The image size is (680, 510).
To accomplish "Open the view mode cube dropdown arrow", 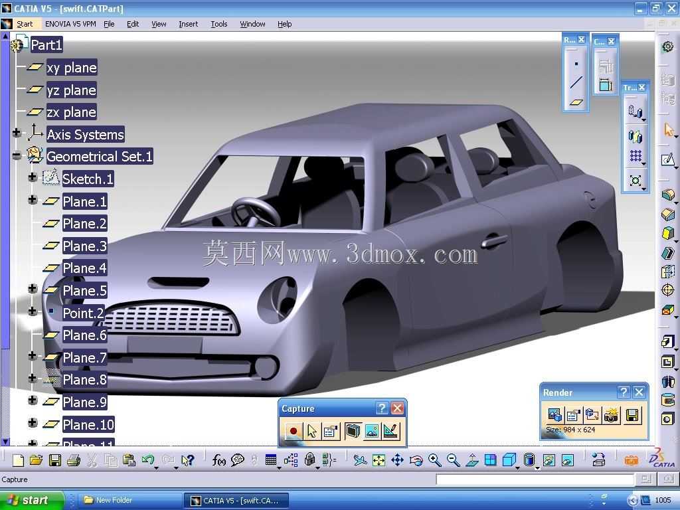I will pos(518,467).
